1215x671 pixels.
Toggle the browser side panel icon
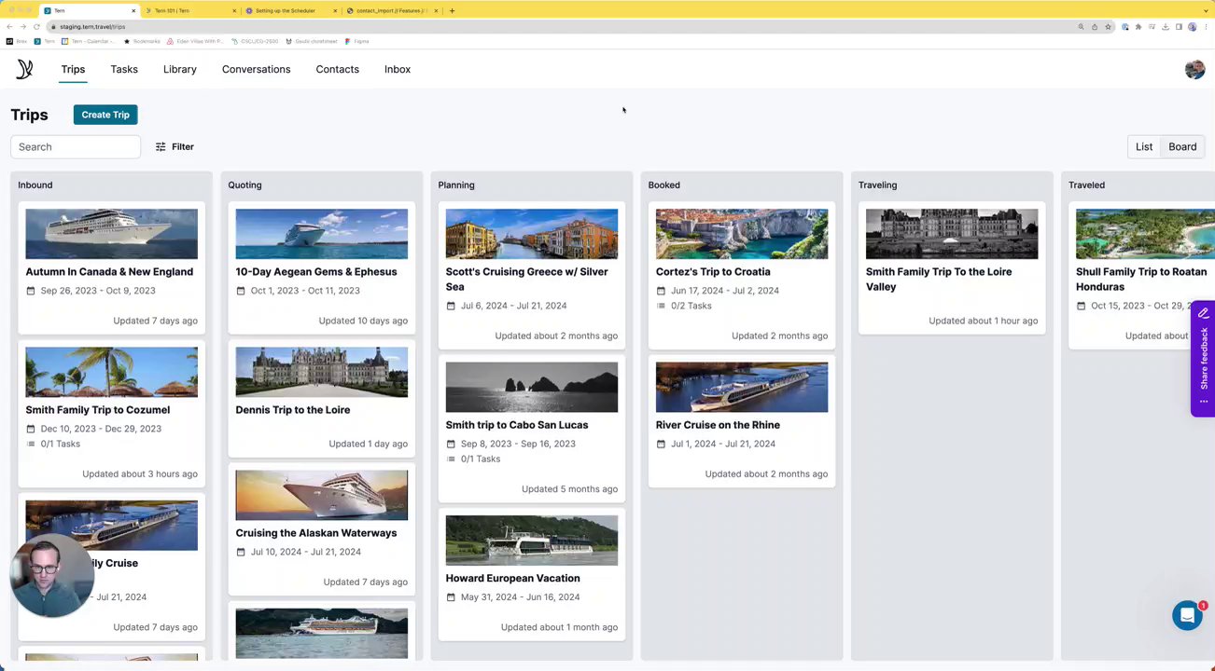coord(1179,27)
